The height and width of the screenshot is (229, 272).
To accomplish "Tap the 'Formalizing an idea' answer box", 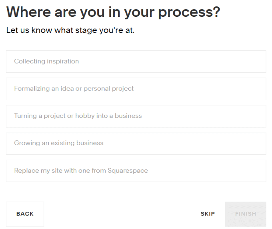I will click(x=136, y=89).
